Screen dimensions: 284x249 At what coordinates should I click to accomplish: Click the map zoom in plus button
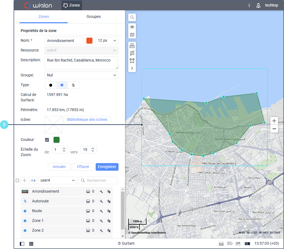coord(274,121)
